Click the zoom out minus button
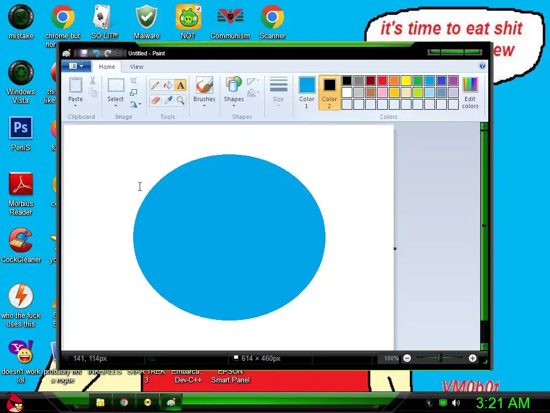550x413 pixels. [407, 358]
